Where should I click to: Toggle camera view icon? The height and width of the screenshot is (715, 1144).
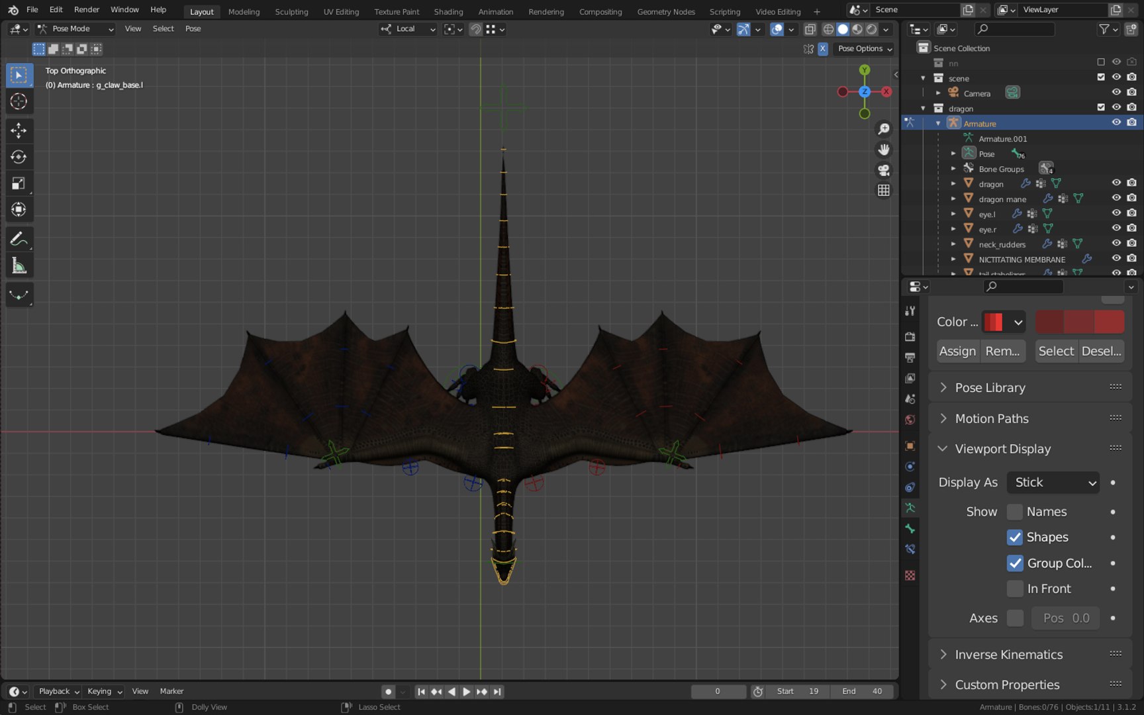(x=883, y=170)
